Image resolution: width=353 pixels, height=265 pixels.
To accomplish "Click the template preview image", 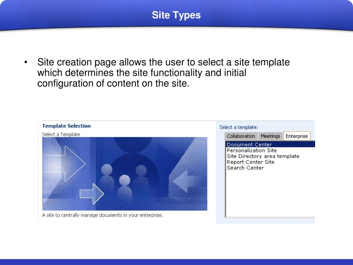I will click(125, 174).
